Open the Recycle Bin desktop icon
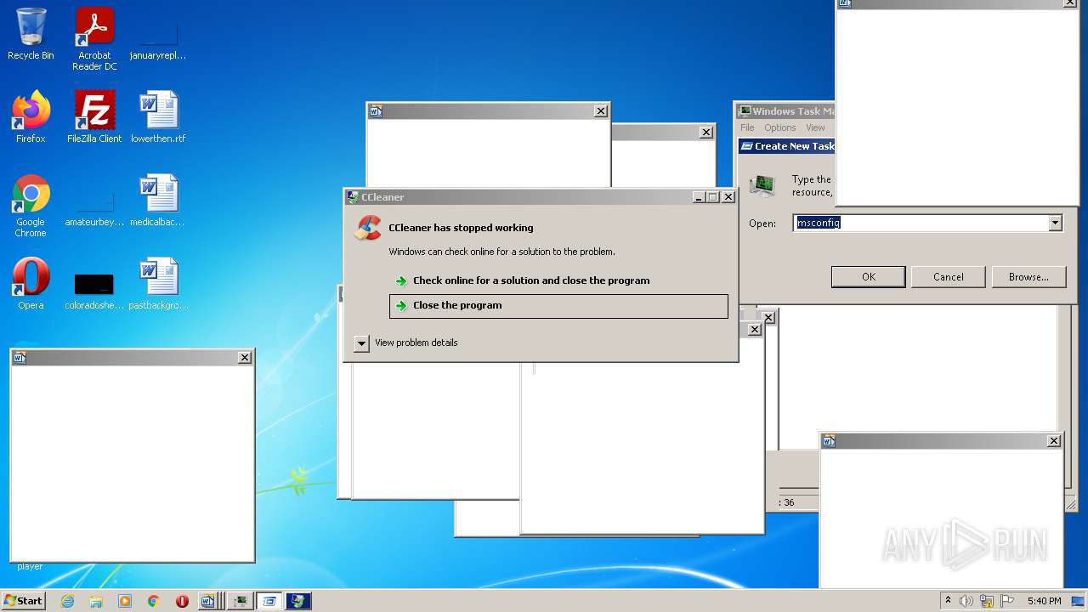The width and height of the screenshot is (1088, 612). 31,35
